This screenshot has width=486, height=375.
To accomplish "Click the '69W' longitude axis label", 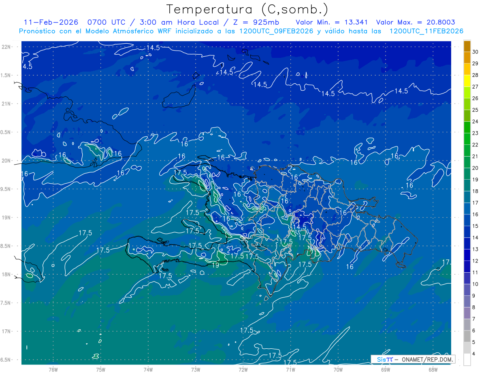I will (x=386, y=369).
